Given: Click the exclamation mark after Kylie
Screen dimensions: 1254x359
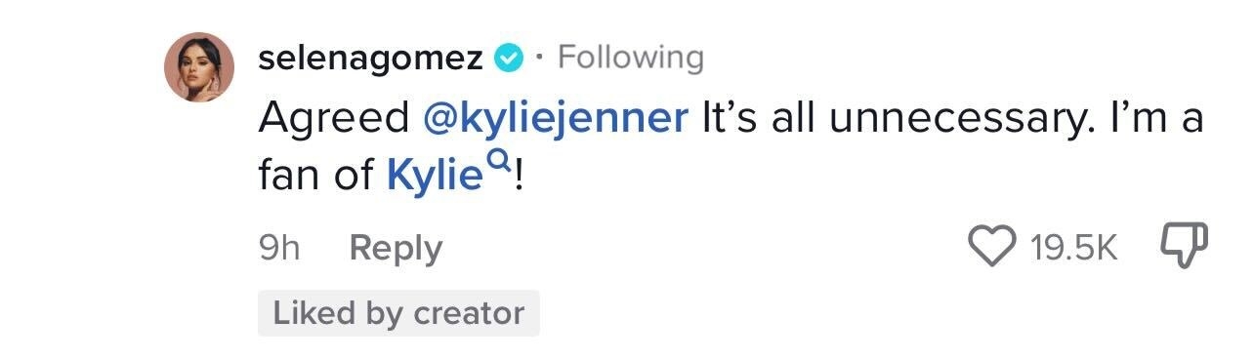Looking at the screenshot, I should pyautogui.click(x=517, y=177).
